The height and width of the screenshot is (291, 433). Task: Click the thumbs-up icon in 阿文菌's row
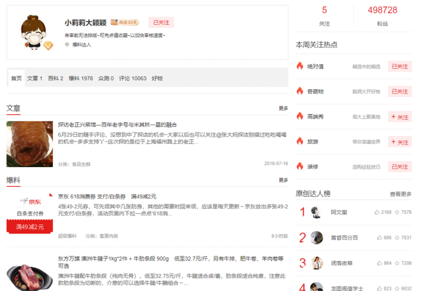tap(377, 212)
